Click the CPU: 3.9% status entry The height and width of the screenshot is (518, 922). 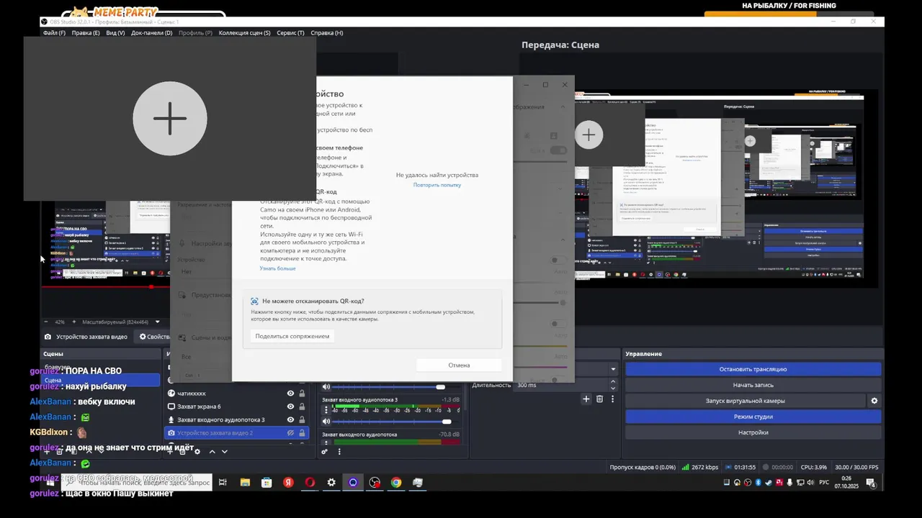tap(813, 467)
